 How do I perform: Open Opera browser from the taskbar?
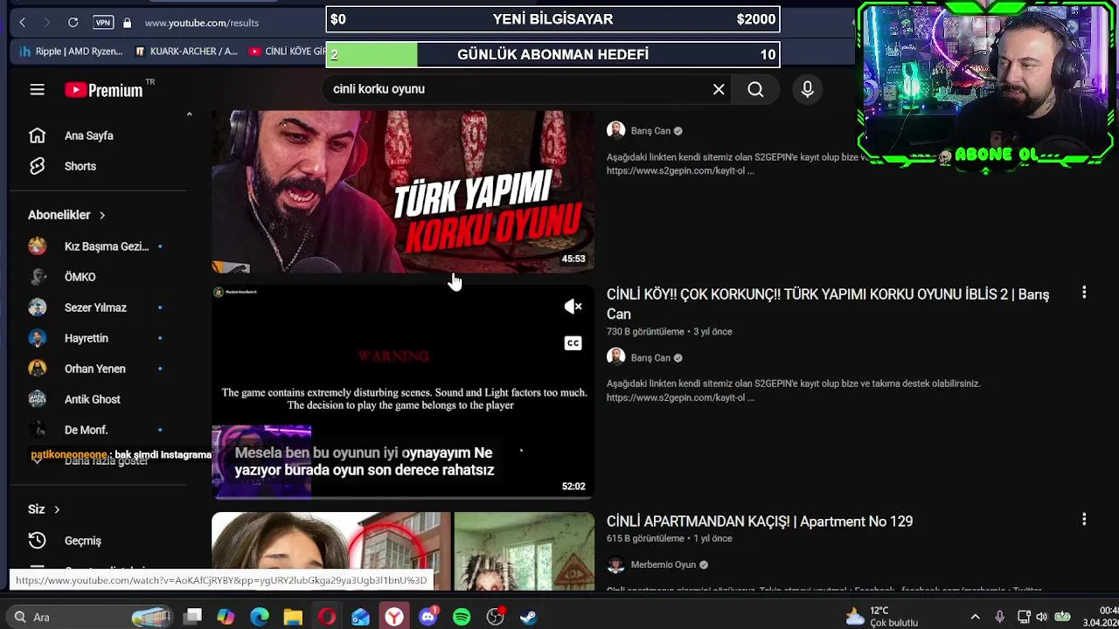[327, 617]
